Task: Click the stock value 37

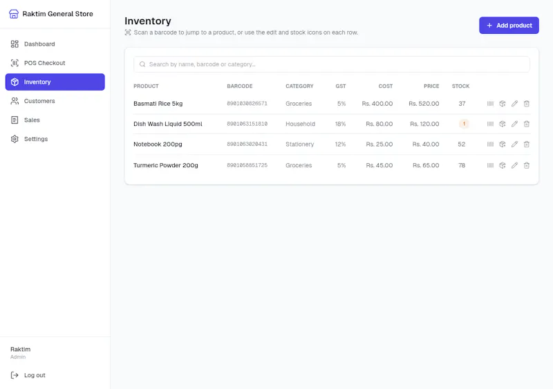Action: tap(462, 104)
